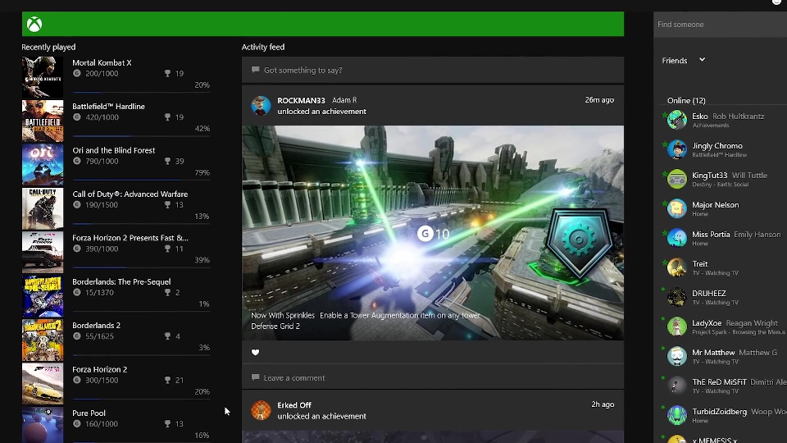Select Treit name in friends list
Image resolution: width=787 pixels, height=443 pixels.
pyautogui.click(x=699, y=263)
